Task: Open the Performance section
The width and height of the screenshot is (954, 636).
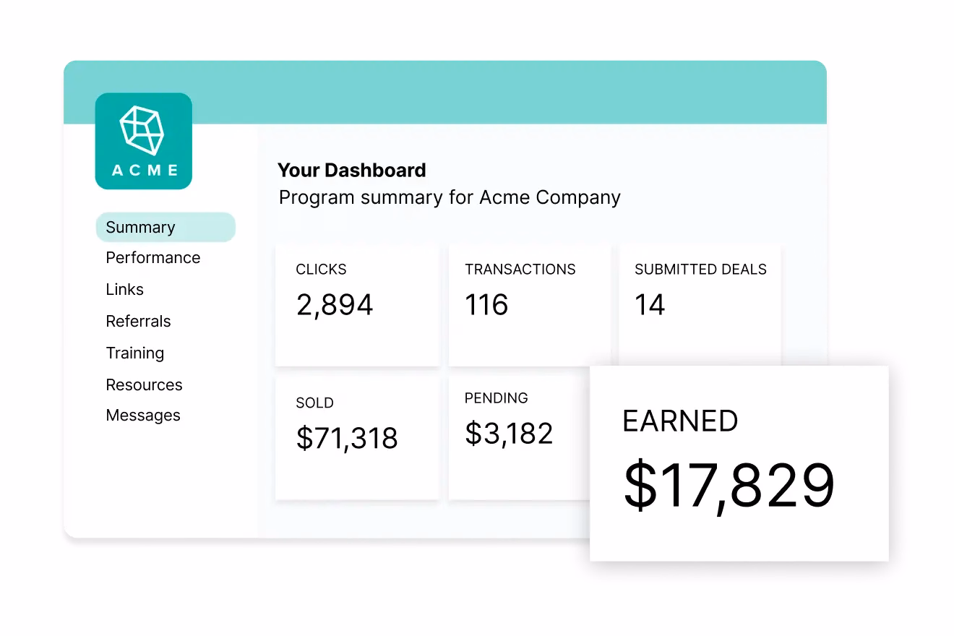Action: coord(152,258)
